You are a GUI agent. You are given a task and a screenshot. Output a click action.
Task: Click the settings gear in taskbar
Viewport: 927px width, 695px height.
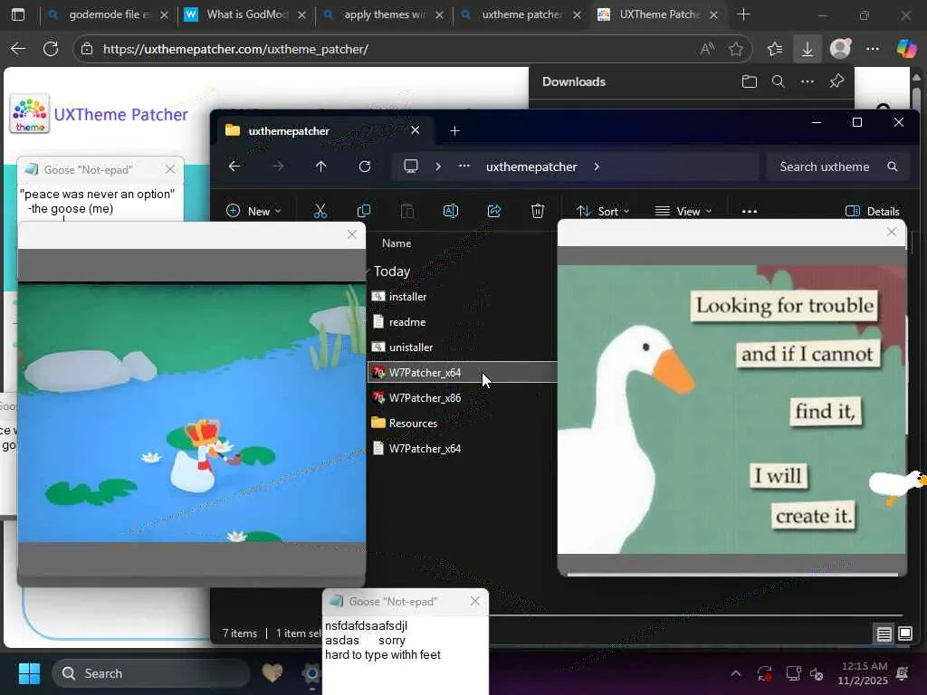[311, 673]
